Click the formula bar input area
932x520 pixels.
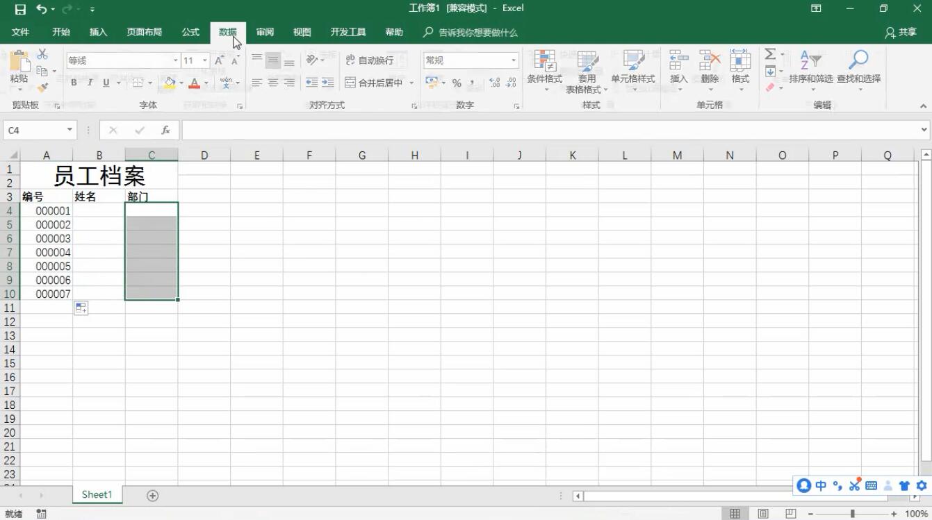550,130
